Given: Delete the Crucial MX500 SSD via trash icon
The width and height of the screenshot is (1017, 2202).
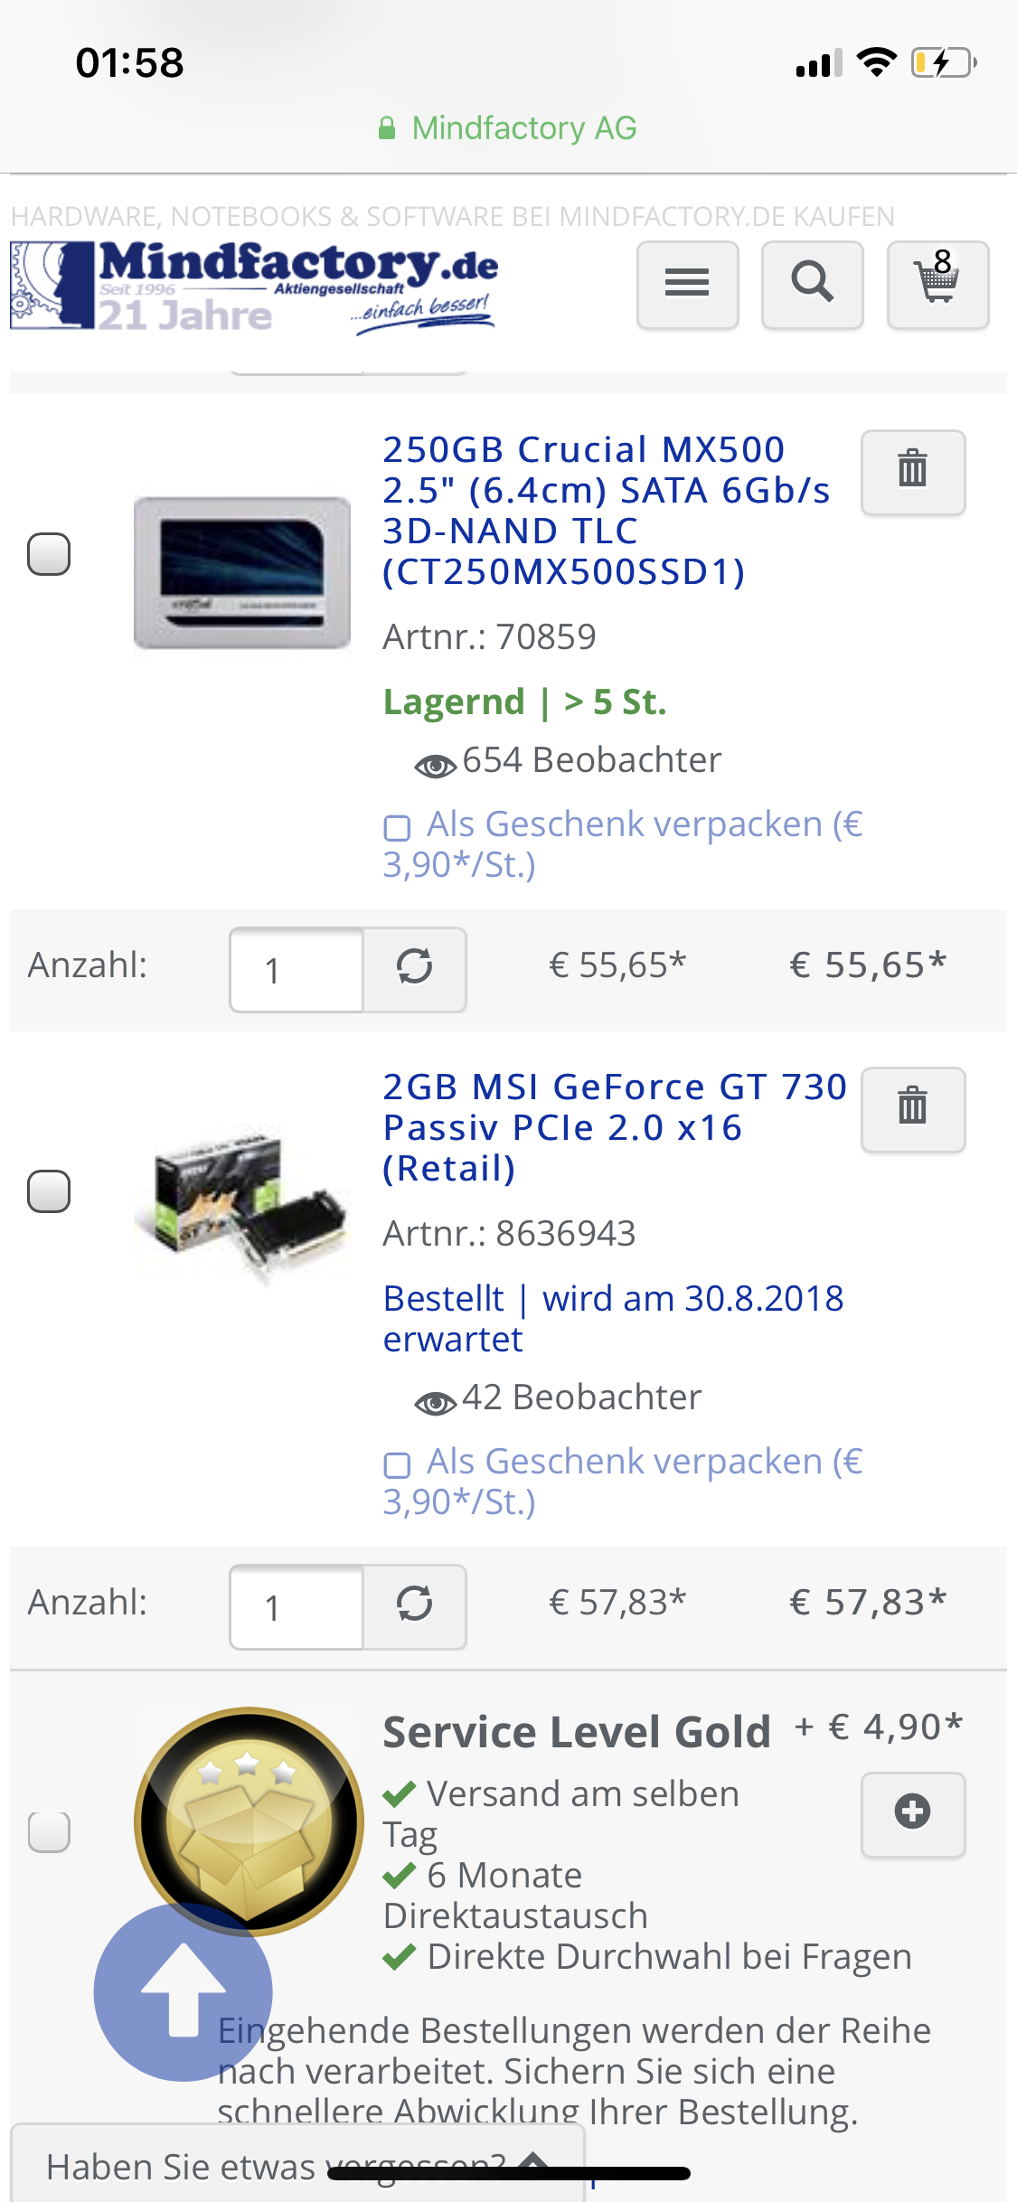Looking at the screenshot, I should 911,471.
